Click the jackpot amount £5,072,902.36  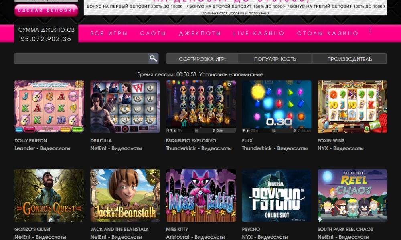pos(46,39)
